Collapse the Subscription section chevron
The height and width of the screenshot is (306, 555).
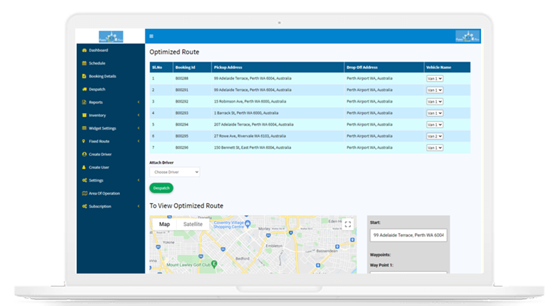coord(139,206)
